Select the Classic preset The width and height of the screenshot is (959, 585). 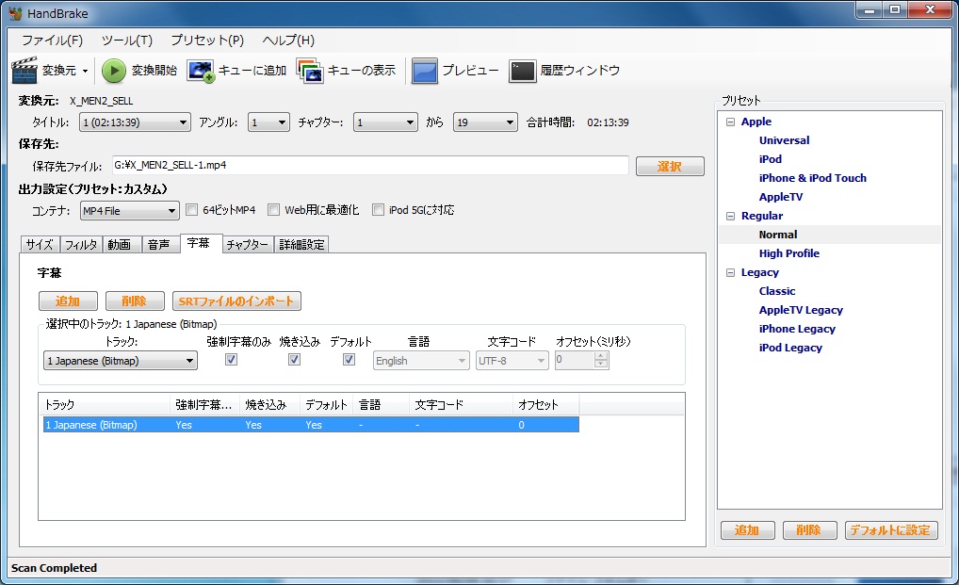pyautogui.click(x=777, y=292)
